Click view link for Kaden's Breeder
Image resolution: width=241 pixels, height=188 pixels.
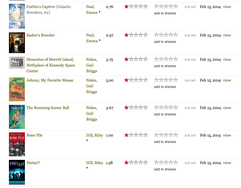227,35
